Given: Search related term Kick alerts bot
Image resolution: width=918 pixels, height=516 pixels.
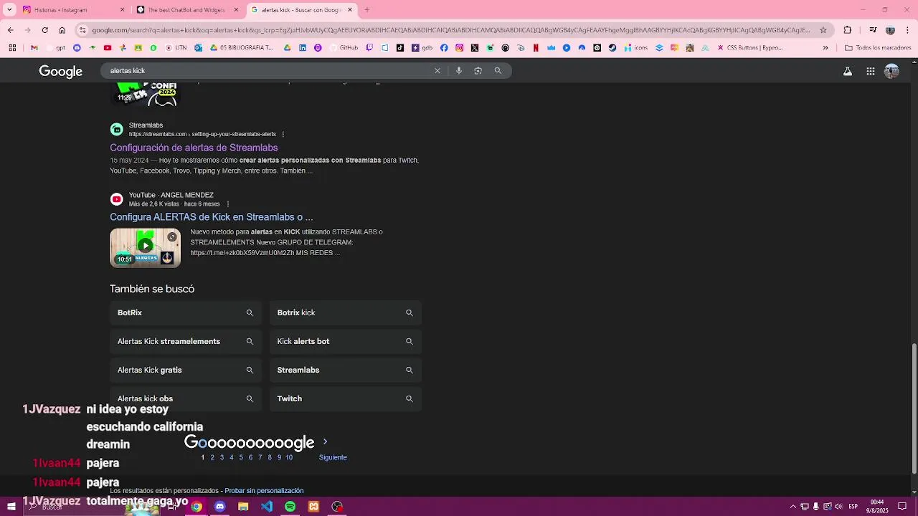Looking at the screenshot, I should click(346, 341).
